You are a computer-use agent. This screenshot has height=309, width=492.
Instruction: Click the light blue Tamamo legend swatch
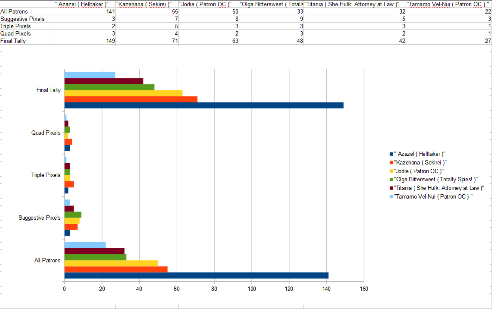point(391,197)
